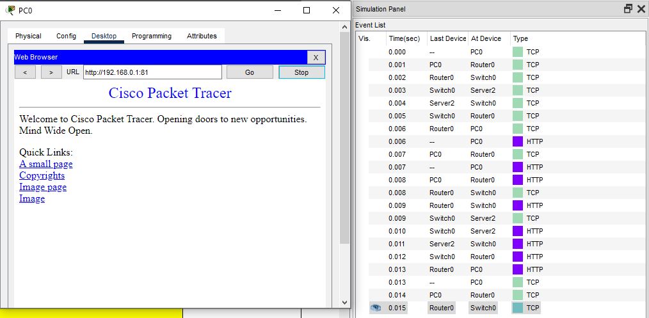The image size is (649, 318).
Task: Select the Desktop tab
Action: tap(104, 36)
